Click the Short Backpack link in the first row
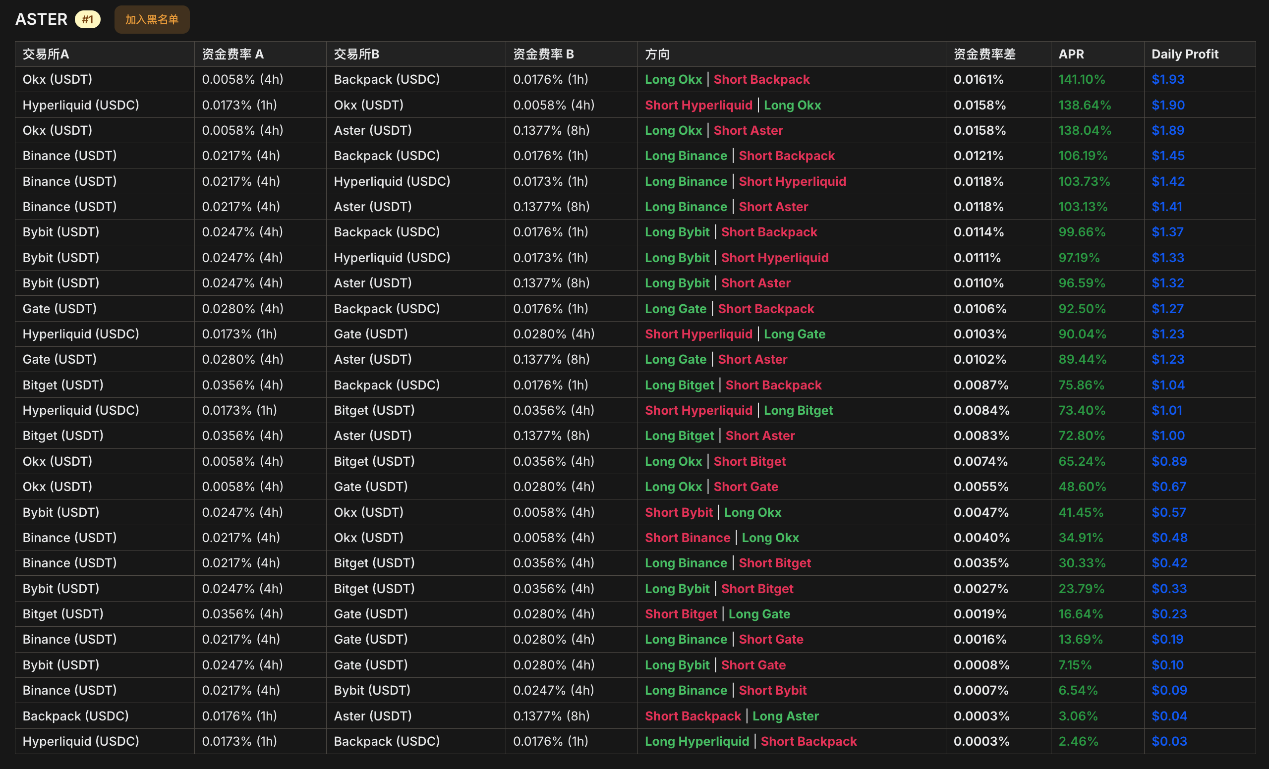The height and width of the screenshot is (769, 1269). 761,79
